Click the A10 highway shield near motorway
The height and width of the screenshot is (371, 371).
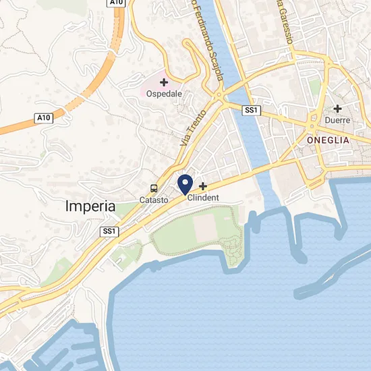coord(44,118)
